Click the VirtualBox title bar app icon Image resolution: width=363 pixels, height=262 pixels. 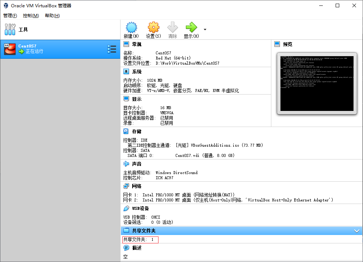[x=6, y=5]
